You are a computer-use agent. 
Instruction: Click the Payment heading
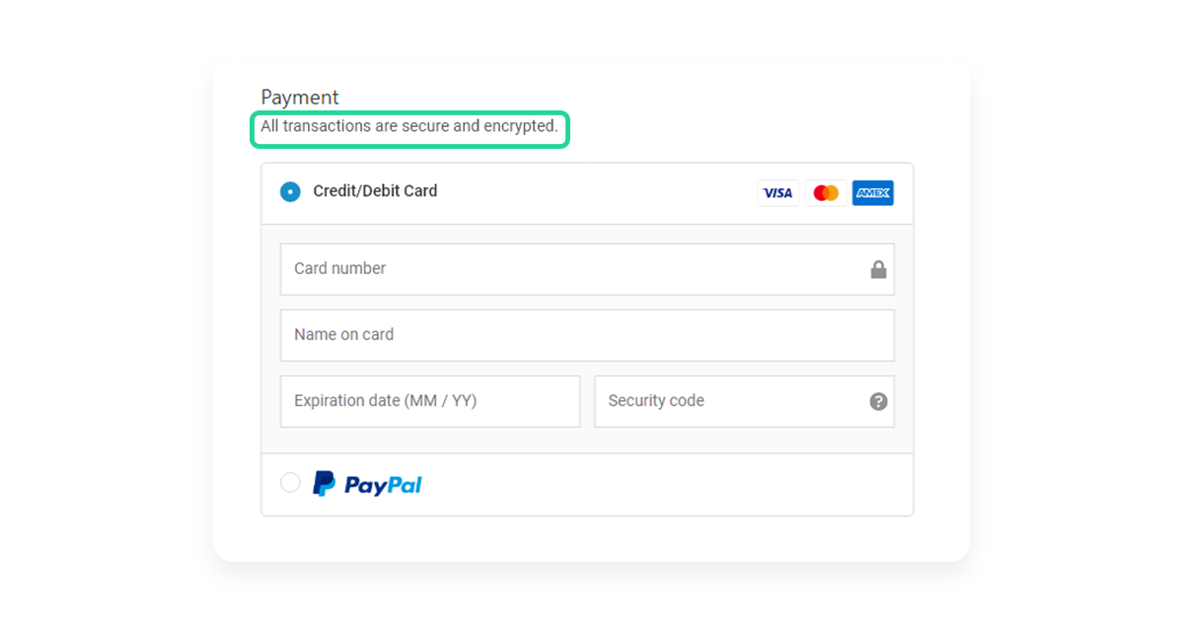point(300,97)
